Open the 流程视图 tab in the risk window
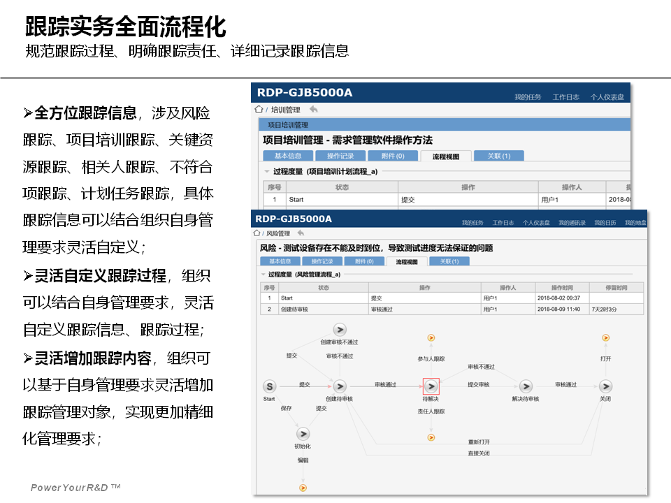 point(407,262)
